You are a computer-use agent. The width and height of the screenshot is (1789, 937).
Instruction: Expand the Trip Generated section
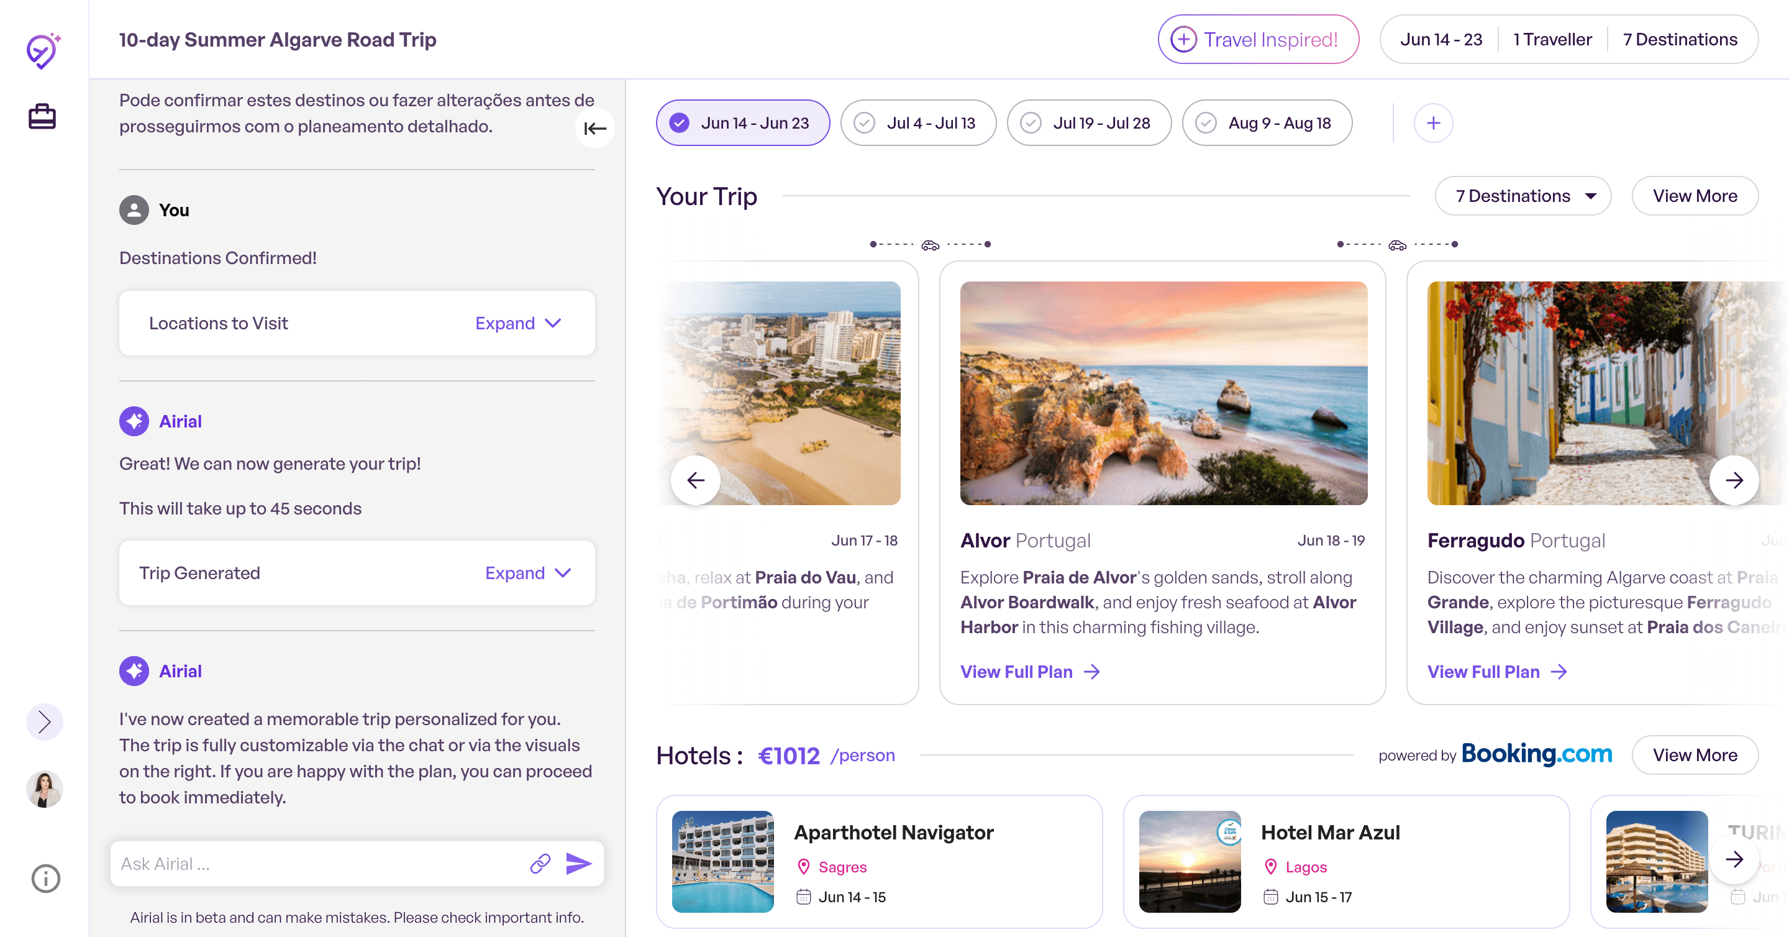coord(527,573)
